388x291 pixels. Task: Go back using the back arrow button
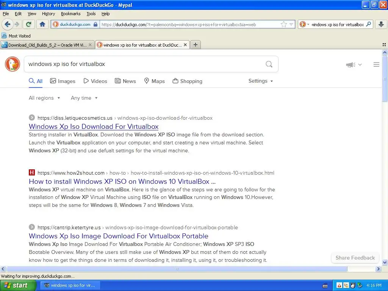8,24
